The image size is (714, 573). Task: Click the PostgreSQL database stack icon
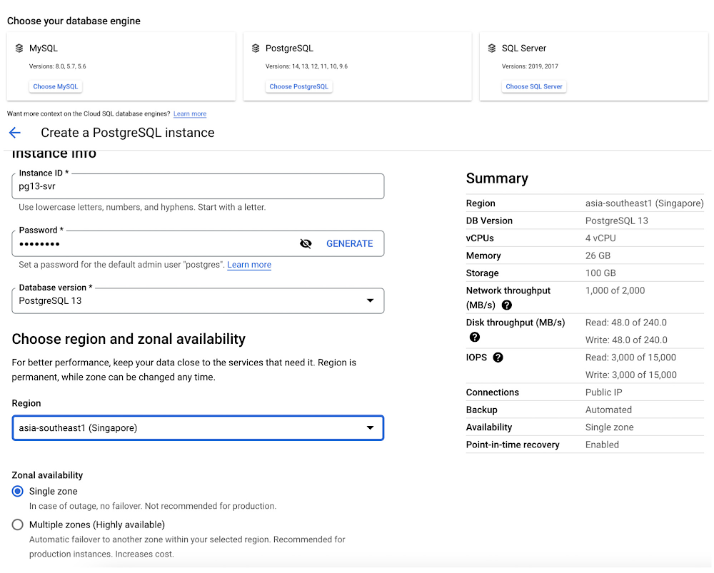click(x=256, y=49)
